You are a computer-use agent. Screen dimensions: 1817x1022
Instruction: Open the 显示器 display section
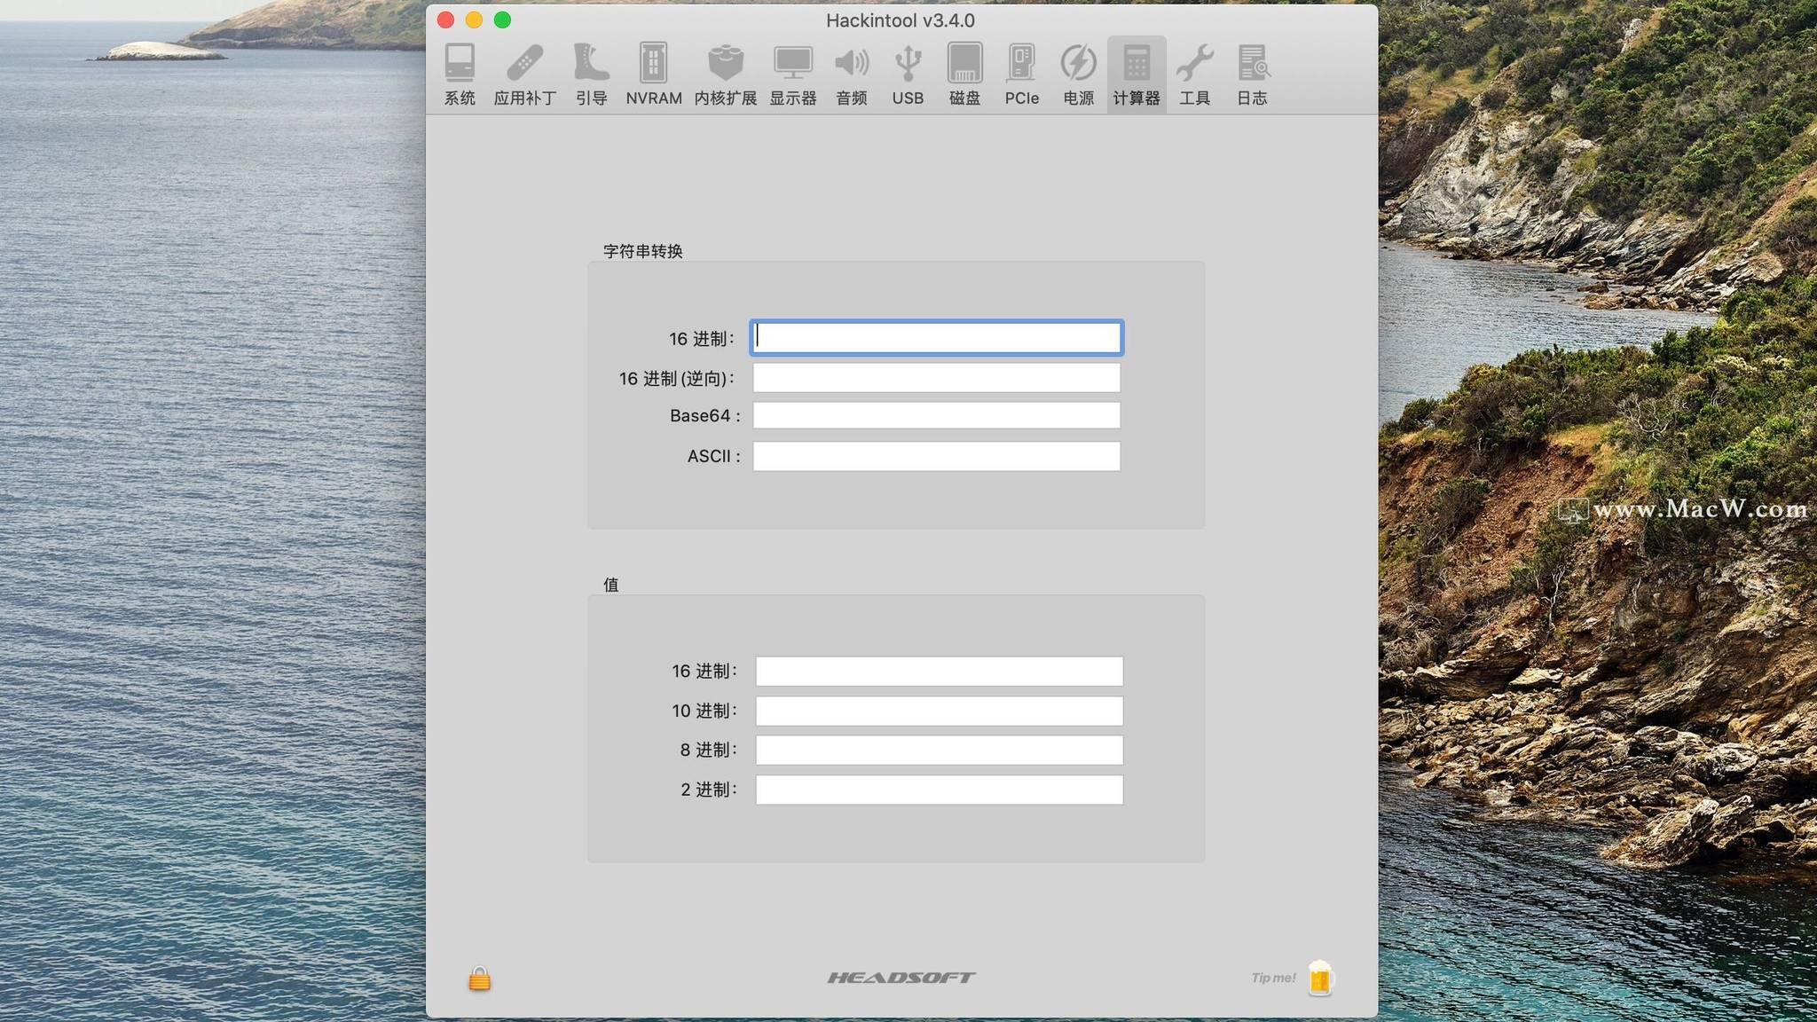click(792, 75)
